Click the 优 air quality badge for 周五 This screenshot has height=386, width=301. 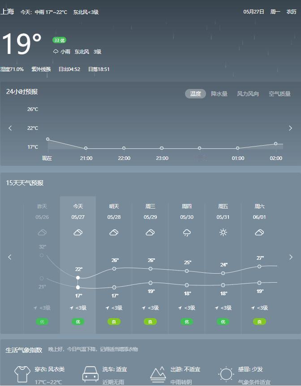point(223,322)
